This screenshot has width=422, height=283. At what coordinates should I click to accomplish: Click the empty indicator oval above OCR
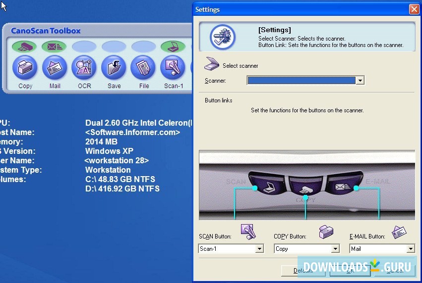(x=84, y=47)
